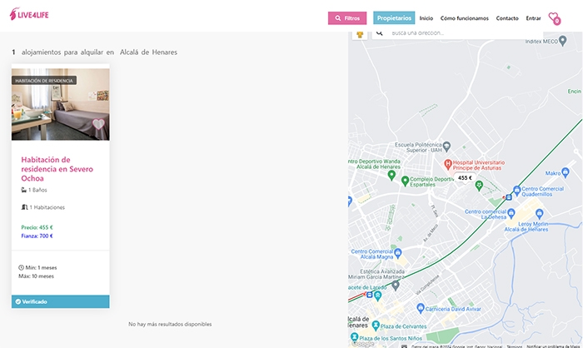Select the green park pin beside 455 € marker
Viewport: 583px width, 348px height.
pos(479,185)
